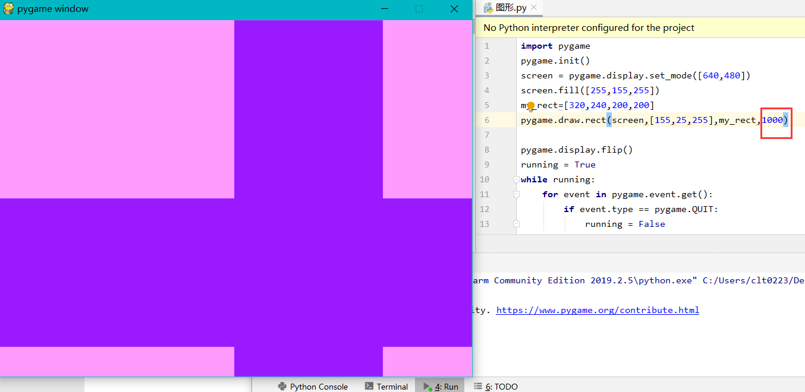Screen dimensions: 805x392
Task: Collapse the for event loop fold marker
Action: click(x=516, y=194)
